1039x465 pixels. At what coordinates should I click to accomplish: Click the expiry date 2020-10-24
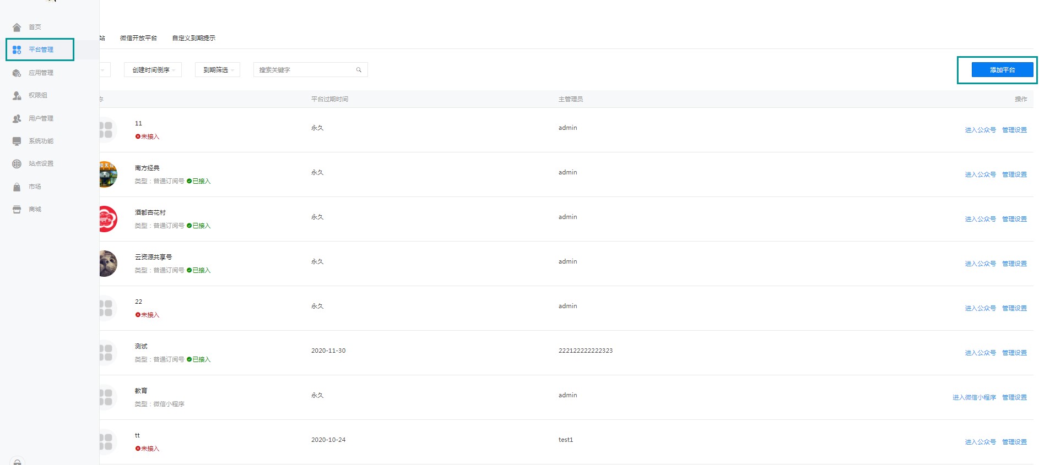pos(328,440)
